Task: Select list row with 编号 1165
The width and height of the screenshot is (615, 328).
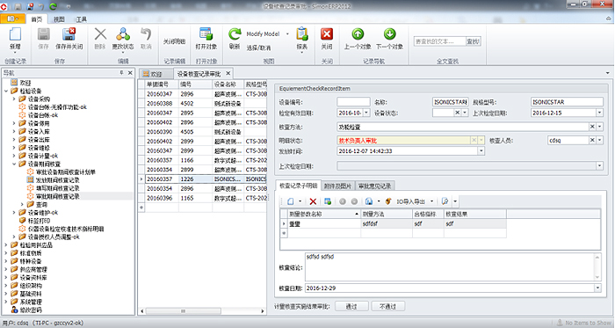Action: click(x=202, y=198)
